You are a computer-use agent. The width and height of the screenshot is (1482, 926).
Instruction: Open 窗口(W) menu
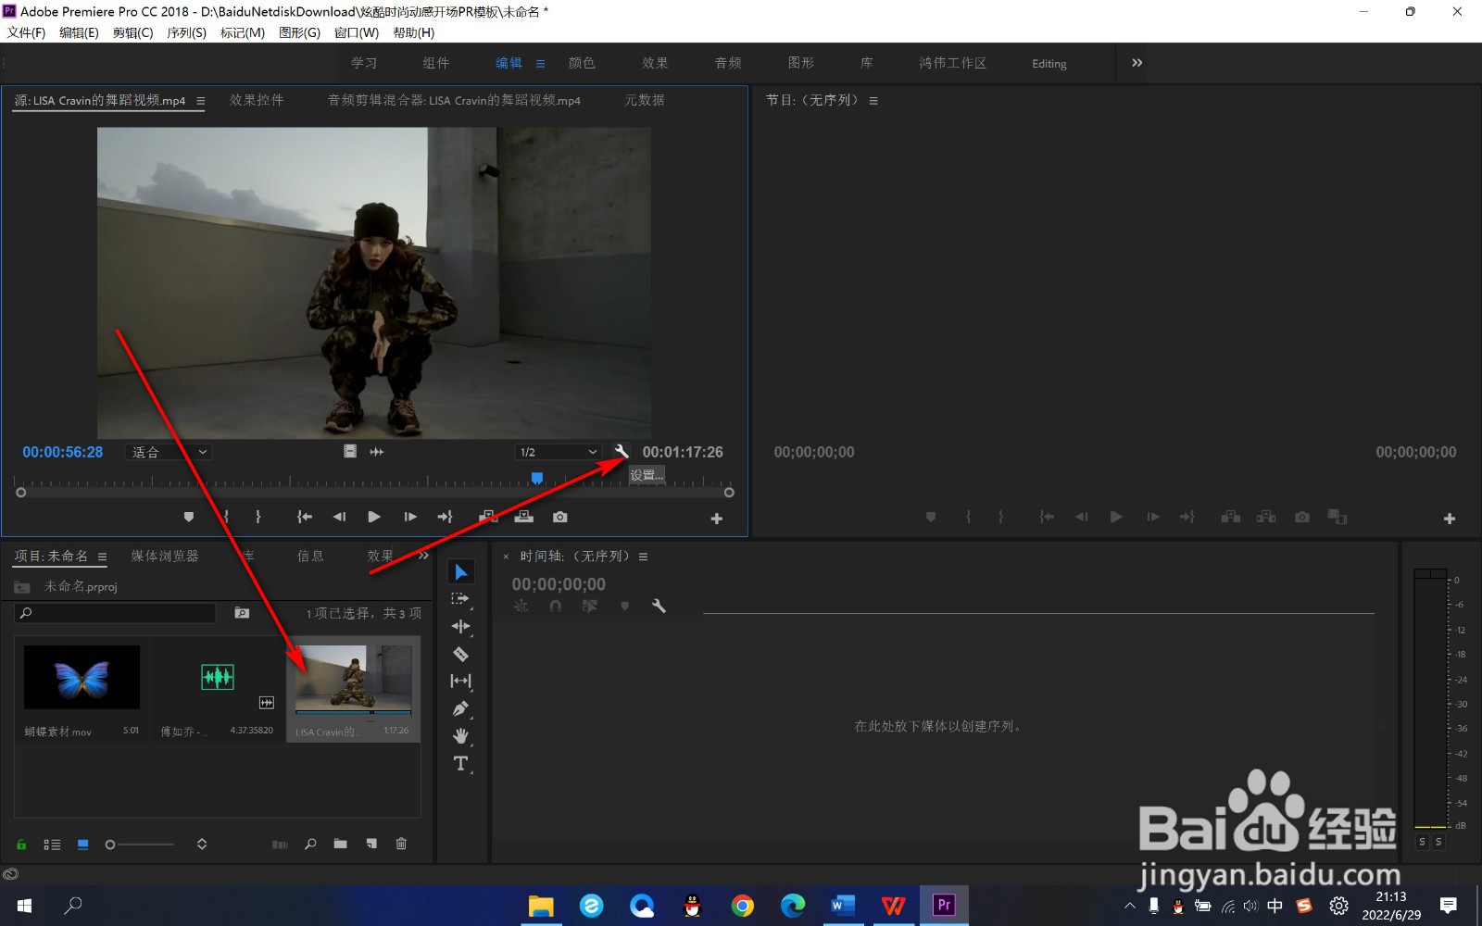(357, 32)
